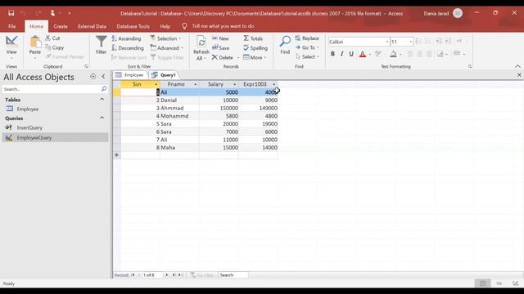Switch to the External Data tab
Screen dimensions: 524x294
coord(92,26)
